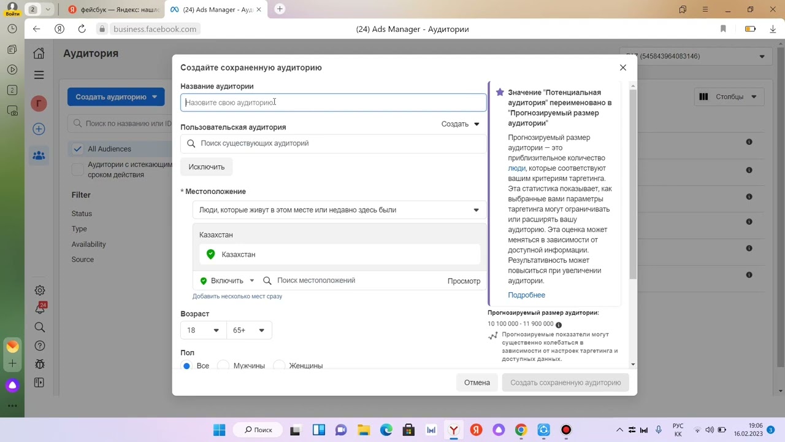This screenshot has height=442, width=785.
Task: Click 'Добавить несколько мест сразу' link
Action: click(x=237, y=297)
